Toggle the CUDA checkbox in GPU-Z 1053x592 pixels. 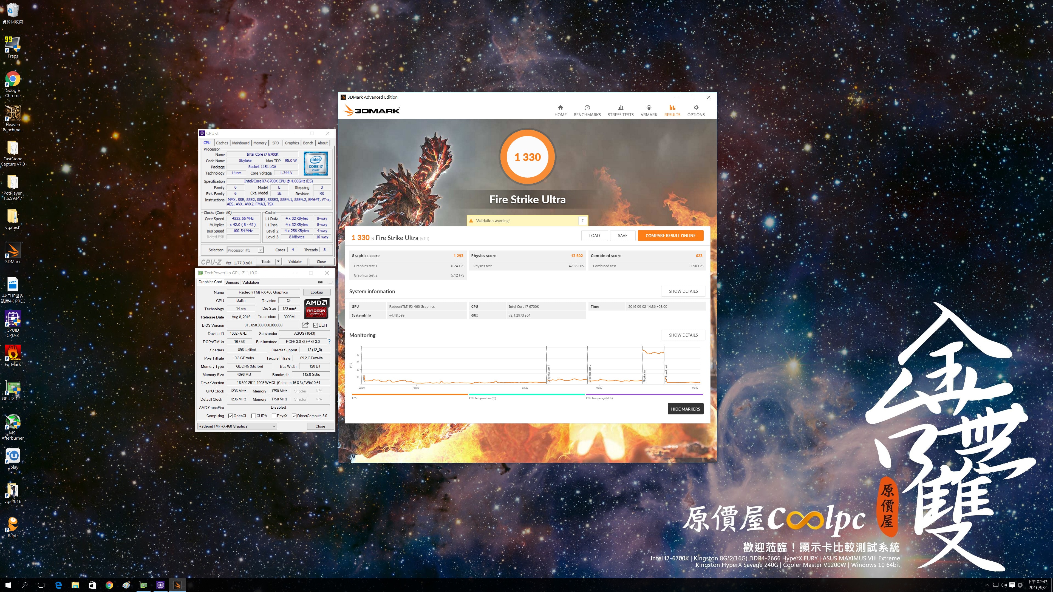pos(253,416)
